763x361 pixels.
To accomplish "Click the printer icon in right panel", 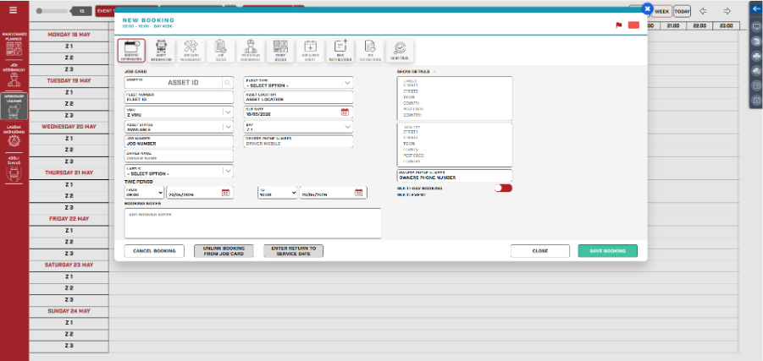I will point(756,56).
